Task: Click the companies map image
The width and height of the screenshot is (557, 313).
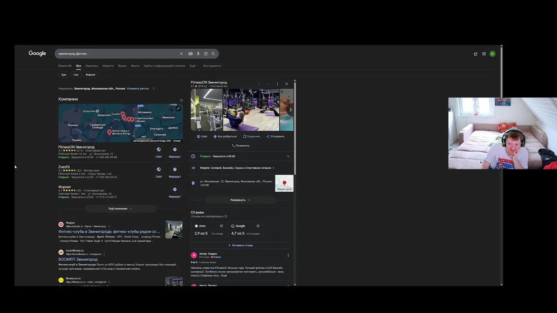Action: 121,123
